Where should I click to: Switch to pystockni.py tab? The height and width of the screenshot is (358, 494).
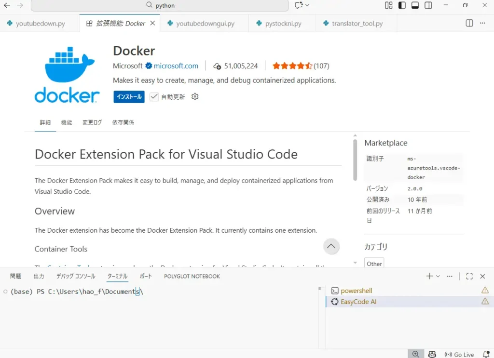point(283,23)
